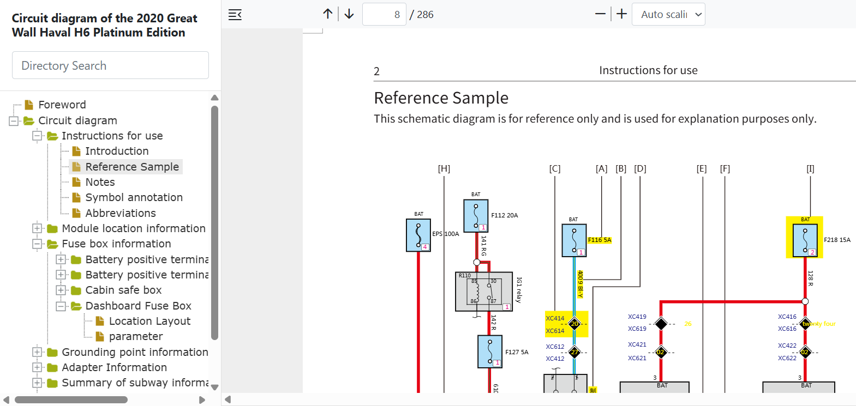The width and height of the screenshot is (856, 406).
Task: Select Dashboard Fuse Box label
Action: [x=138, y=306]
